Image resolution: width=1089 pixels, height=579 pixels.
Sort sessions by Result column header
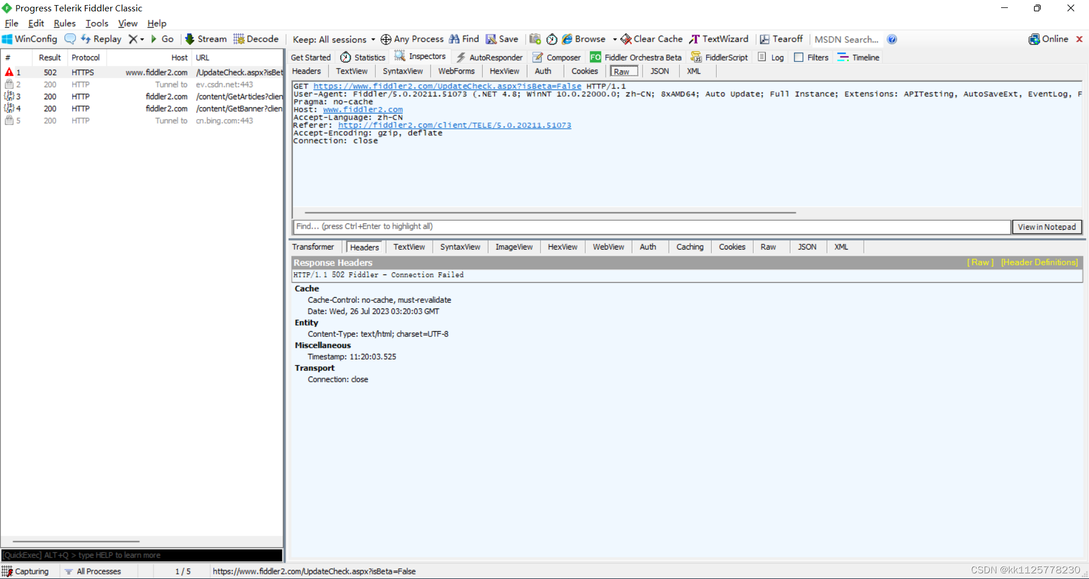tap(50, 57)
